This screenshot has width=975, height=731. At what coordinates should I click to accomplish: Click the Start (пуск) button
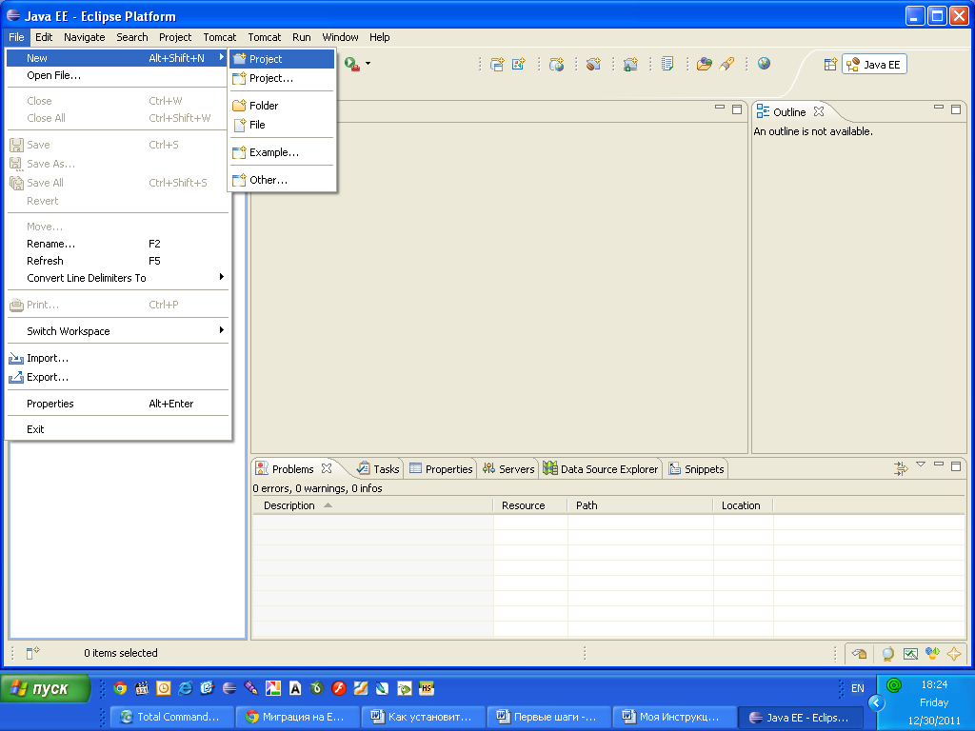[x=46, y=689]
